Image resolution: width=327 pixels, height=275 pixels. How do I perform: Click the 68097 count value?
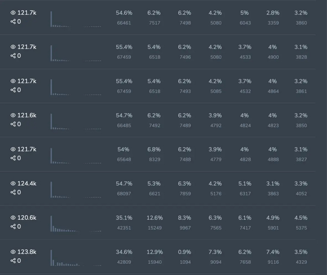pos(124,194)
